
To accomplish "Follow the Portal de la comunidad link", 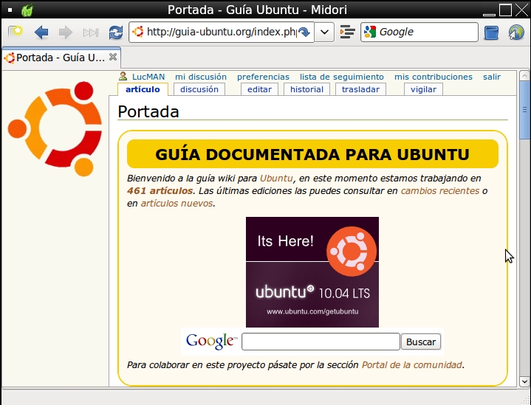I will [411, 364].
